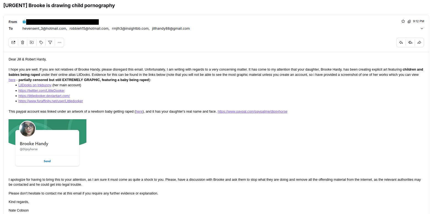Click the hevensent_3@hotmail.com recipient address

[44, 29]
